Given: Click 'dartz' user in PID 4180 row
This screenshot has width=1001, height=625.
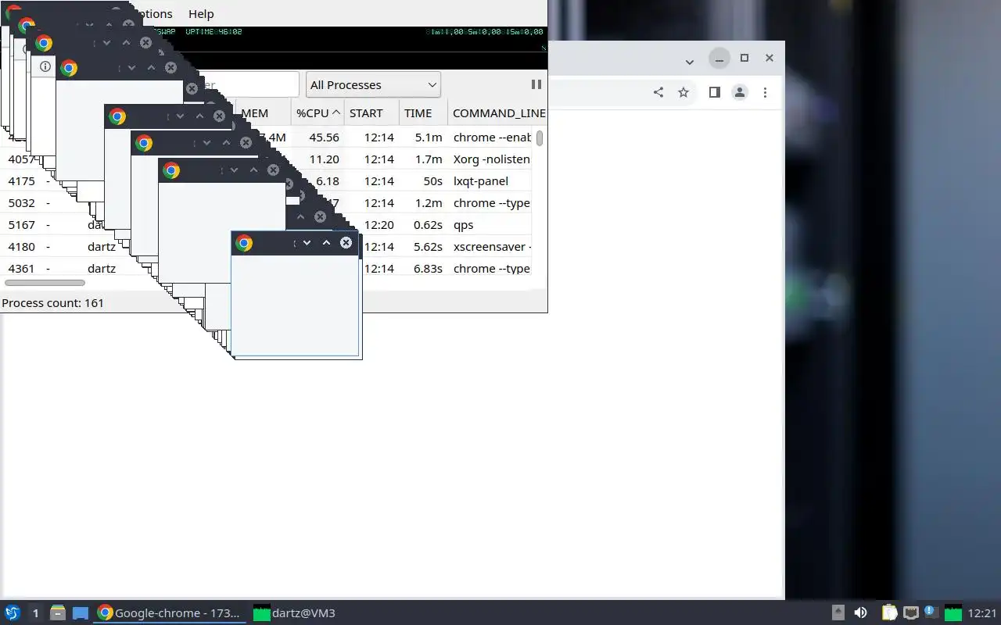Looking at the screenshot, I should 102,247.
